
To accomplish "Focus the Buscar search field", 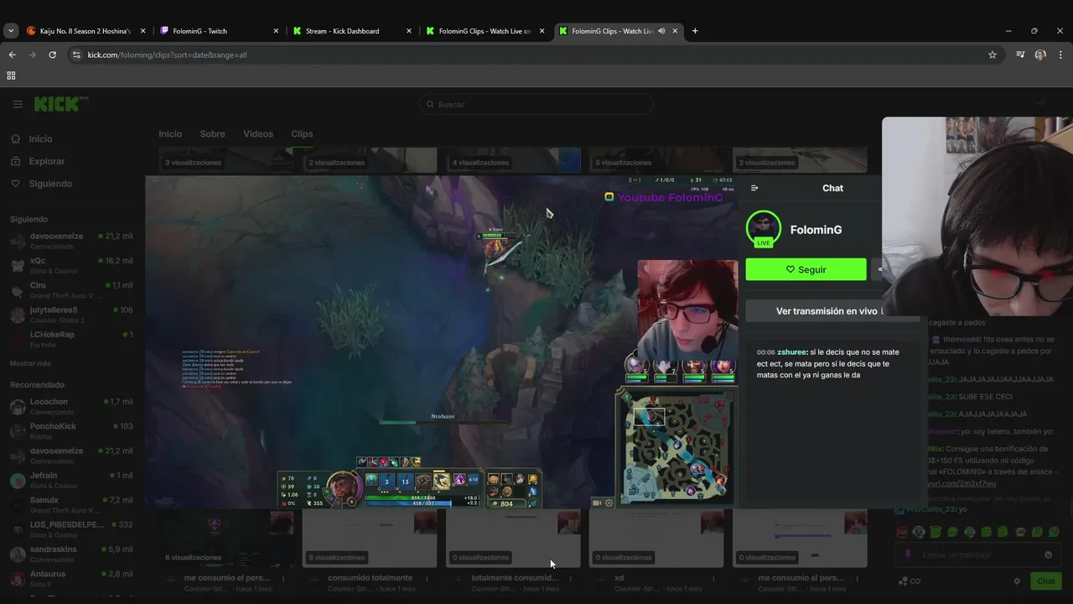I will [x=536, y=104].
